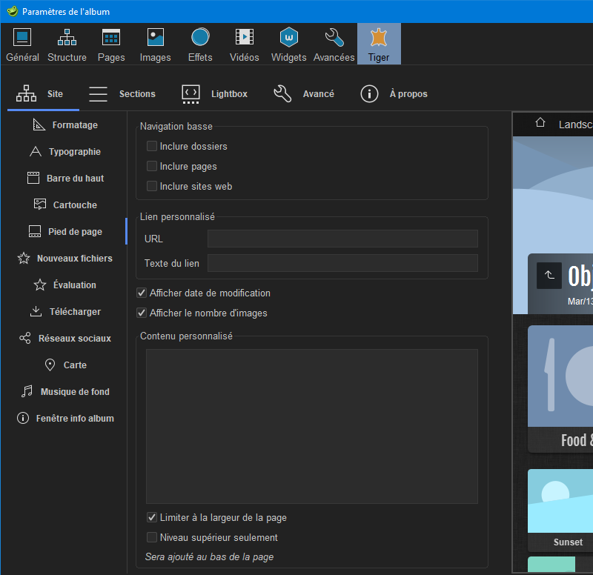Uncheck Limiter à la largeur de la page
The image size is (593, 575).
(x=152, y=518)
